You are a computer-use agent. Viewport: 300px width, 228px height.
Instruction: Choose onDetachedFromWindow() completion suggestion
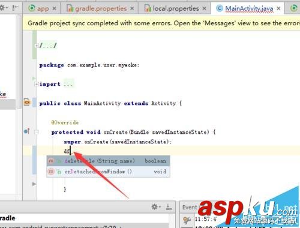(108, 172)
